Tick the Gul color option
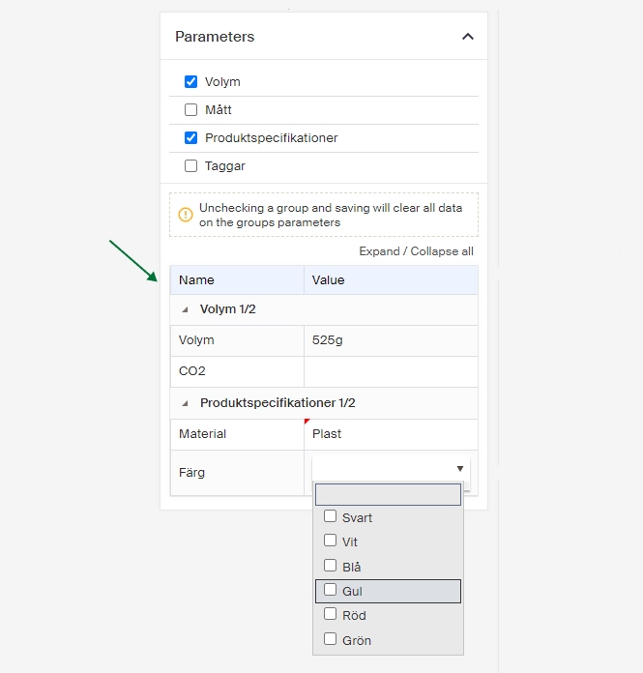643x673 pixels. click(331, 590)
